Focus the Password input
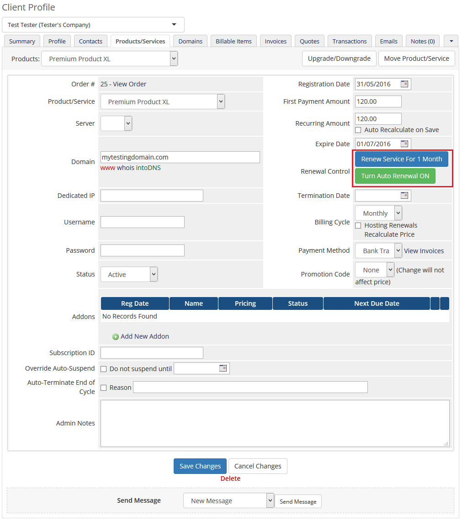 pyautogui.click(x=143, y=250)
